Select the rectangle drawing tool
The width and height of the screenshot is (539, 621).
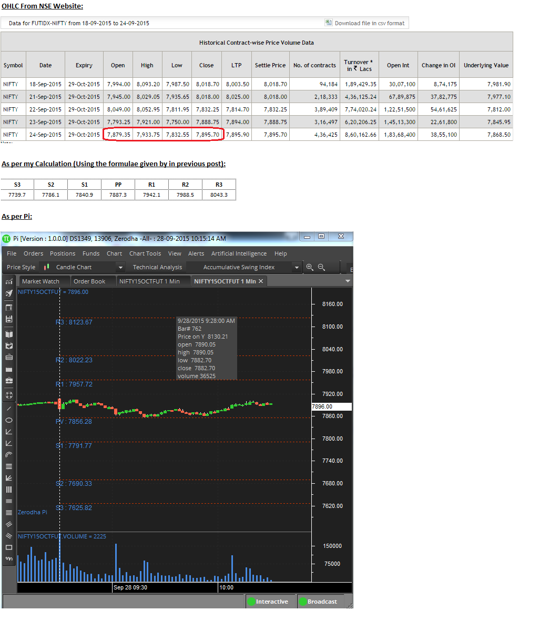(x=9, y=547)
